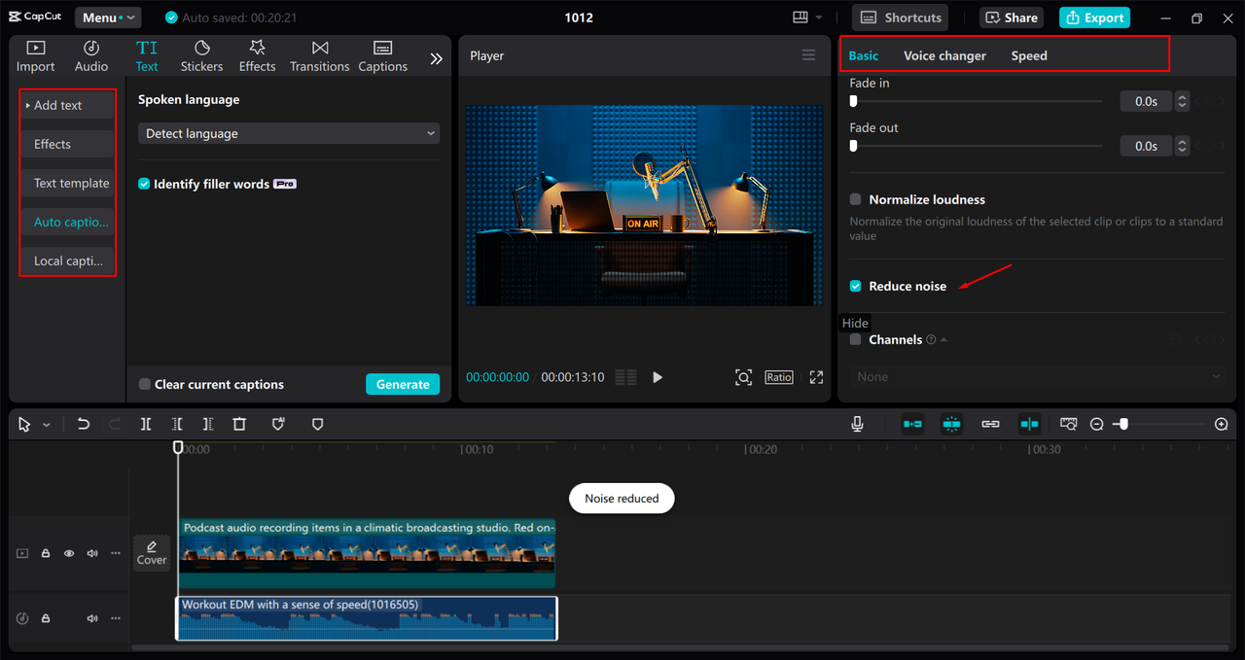Open selection tool dropdown arrow
The width and height of the screenshot is (1245, 660).
[x=46, y=425]
